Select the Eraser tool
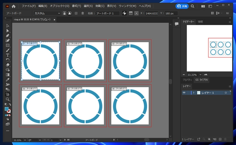 (8, 65)
